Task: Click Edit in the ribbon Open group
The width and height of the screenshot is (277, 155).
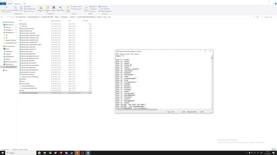Action: pyautogui.click(x=93, y=9)
